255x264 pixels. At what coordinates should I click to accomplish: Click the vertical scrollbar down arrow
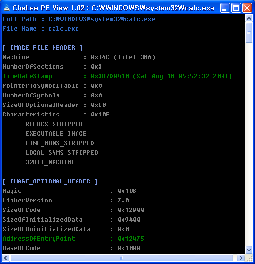pos(249,250)
